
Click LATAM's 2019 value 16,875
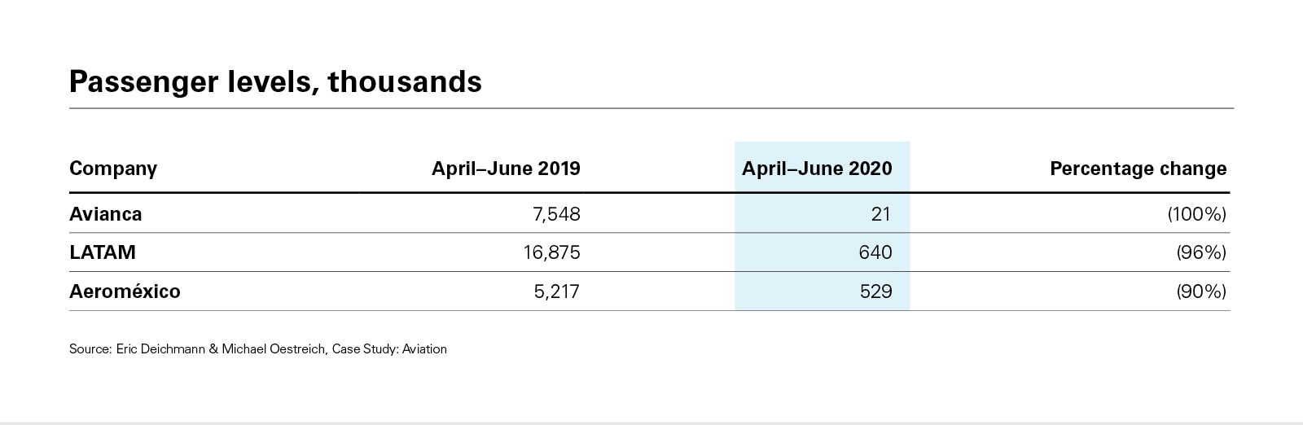click(x=551, y=252)
